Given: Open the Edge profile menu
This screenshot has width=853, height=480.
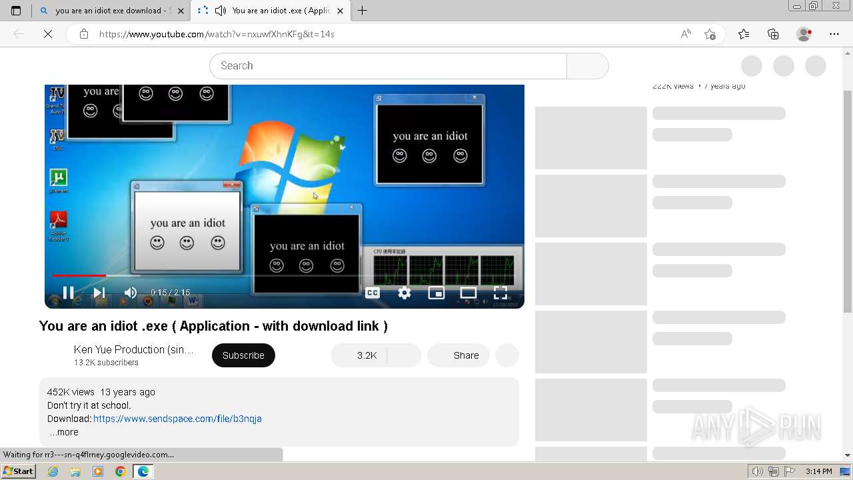Looking at the screenshot, I should coord(804,34).
